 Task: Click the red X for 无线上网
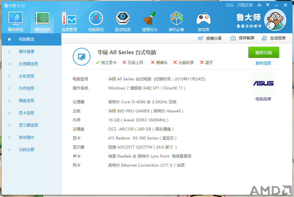(x=124, y=62)
